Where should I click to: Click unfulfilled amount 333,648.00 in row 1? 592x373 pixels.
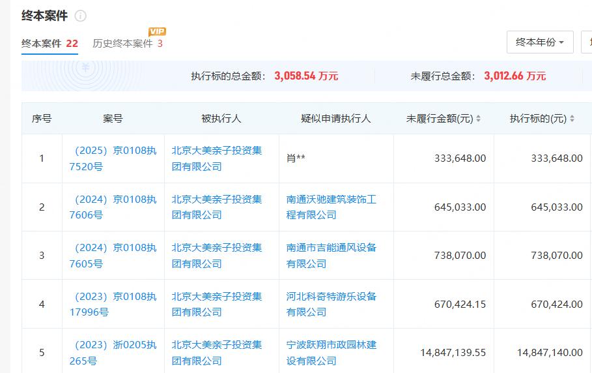[x=460, y=158]
